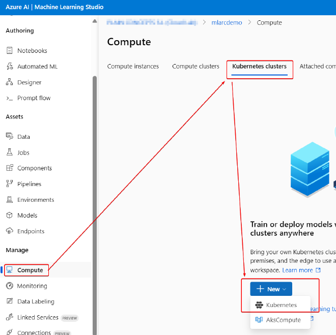Click the Pipelines icon
The width and height of the screenshot is (336, 335).
click(x=10, y=184)
